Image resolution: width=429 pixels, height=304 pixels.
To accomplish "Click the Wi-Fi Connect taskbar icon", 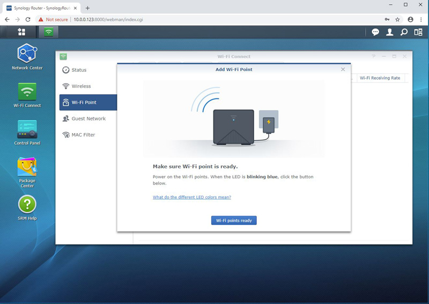I will pyautogui.click(x=49, y=32).
